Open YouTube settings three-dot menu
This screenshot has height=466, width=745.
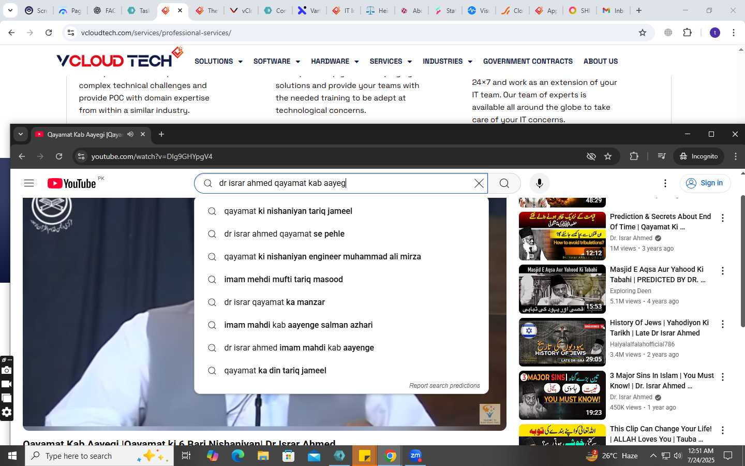click(x=665, y=183)
